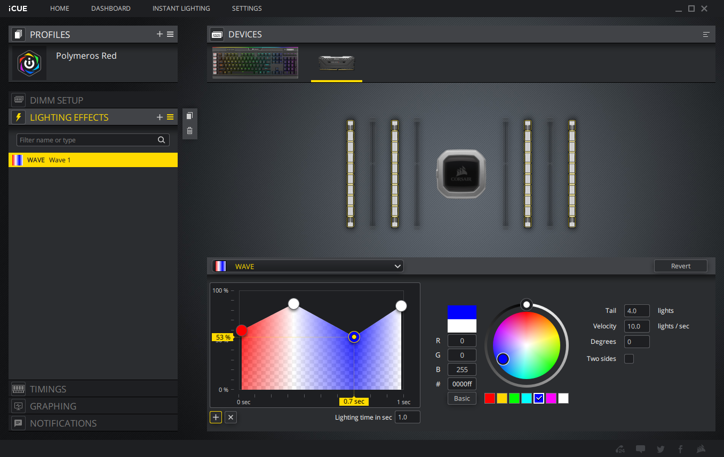Enable the Two sides checkbox
Image resolution: width=724 pixels, height=457 pixels.
pos(629,359)
